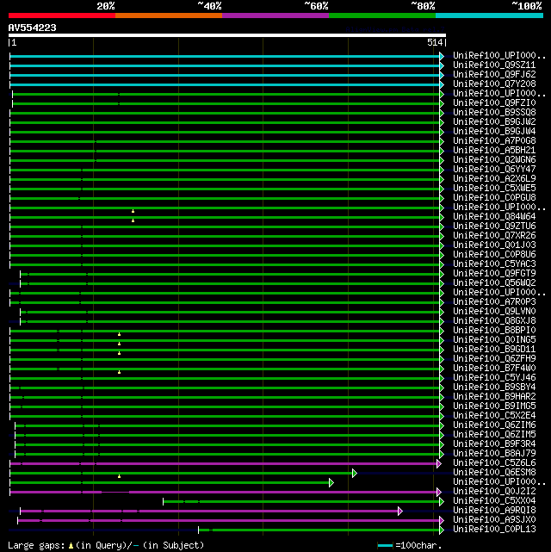
Task: Select the UniRef100_B8AJ79 hit label
Action: point(494,454)
